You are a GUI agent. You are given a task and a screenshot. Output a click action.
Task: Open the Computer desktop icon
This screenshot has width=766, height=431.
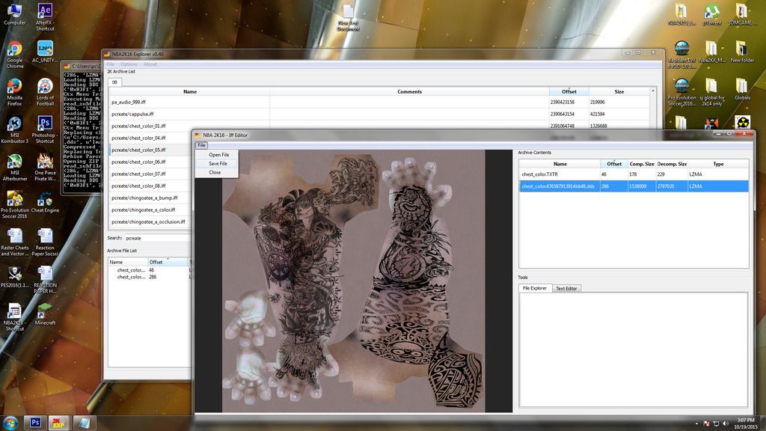coord(15,14)
